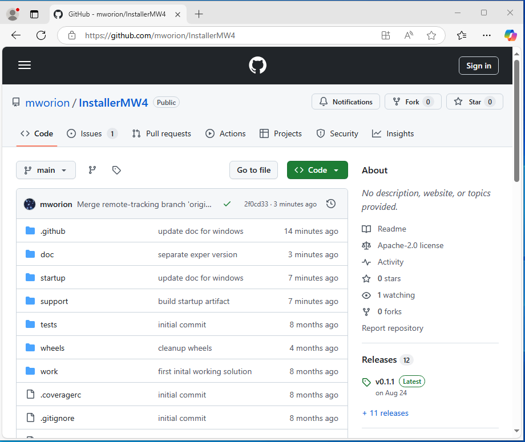Click Report repository link
The width and height of the screenshot is (525, 442).
point(393,329)
